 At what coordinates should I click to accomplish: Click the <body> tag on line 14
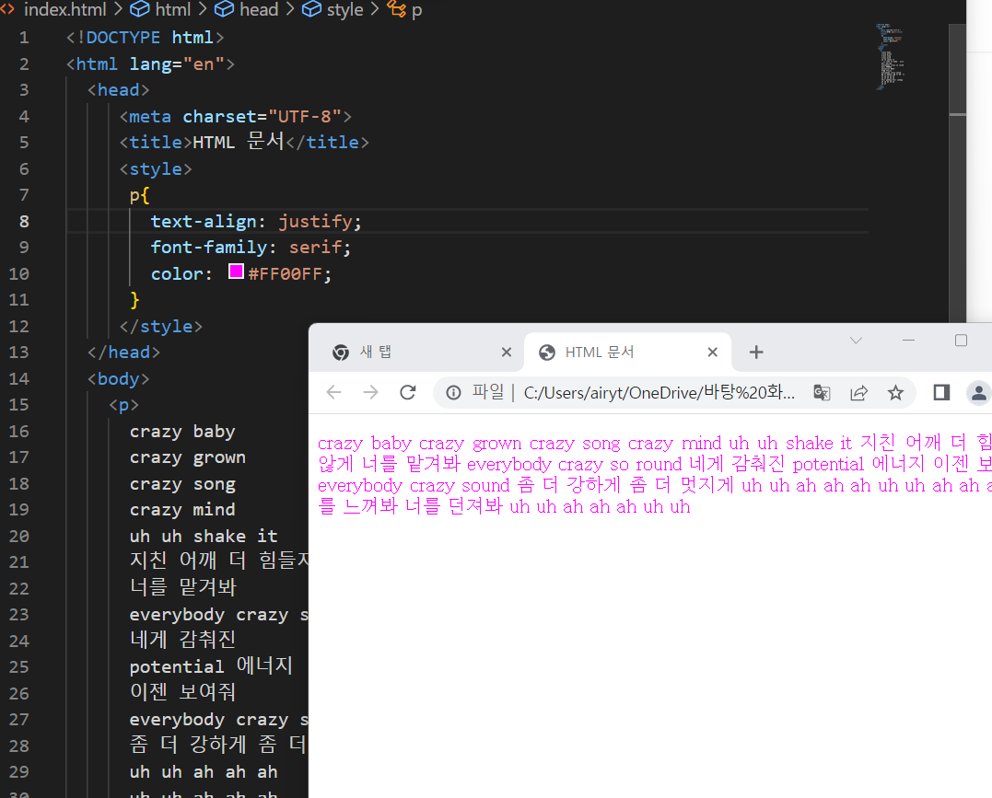click(x=118, y=379)
